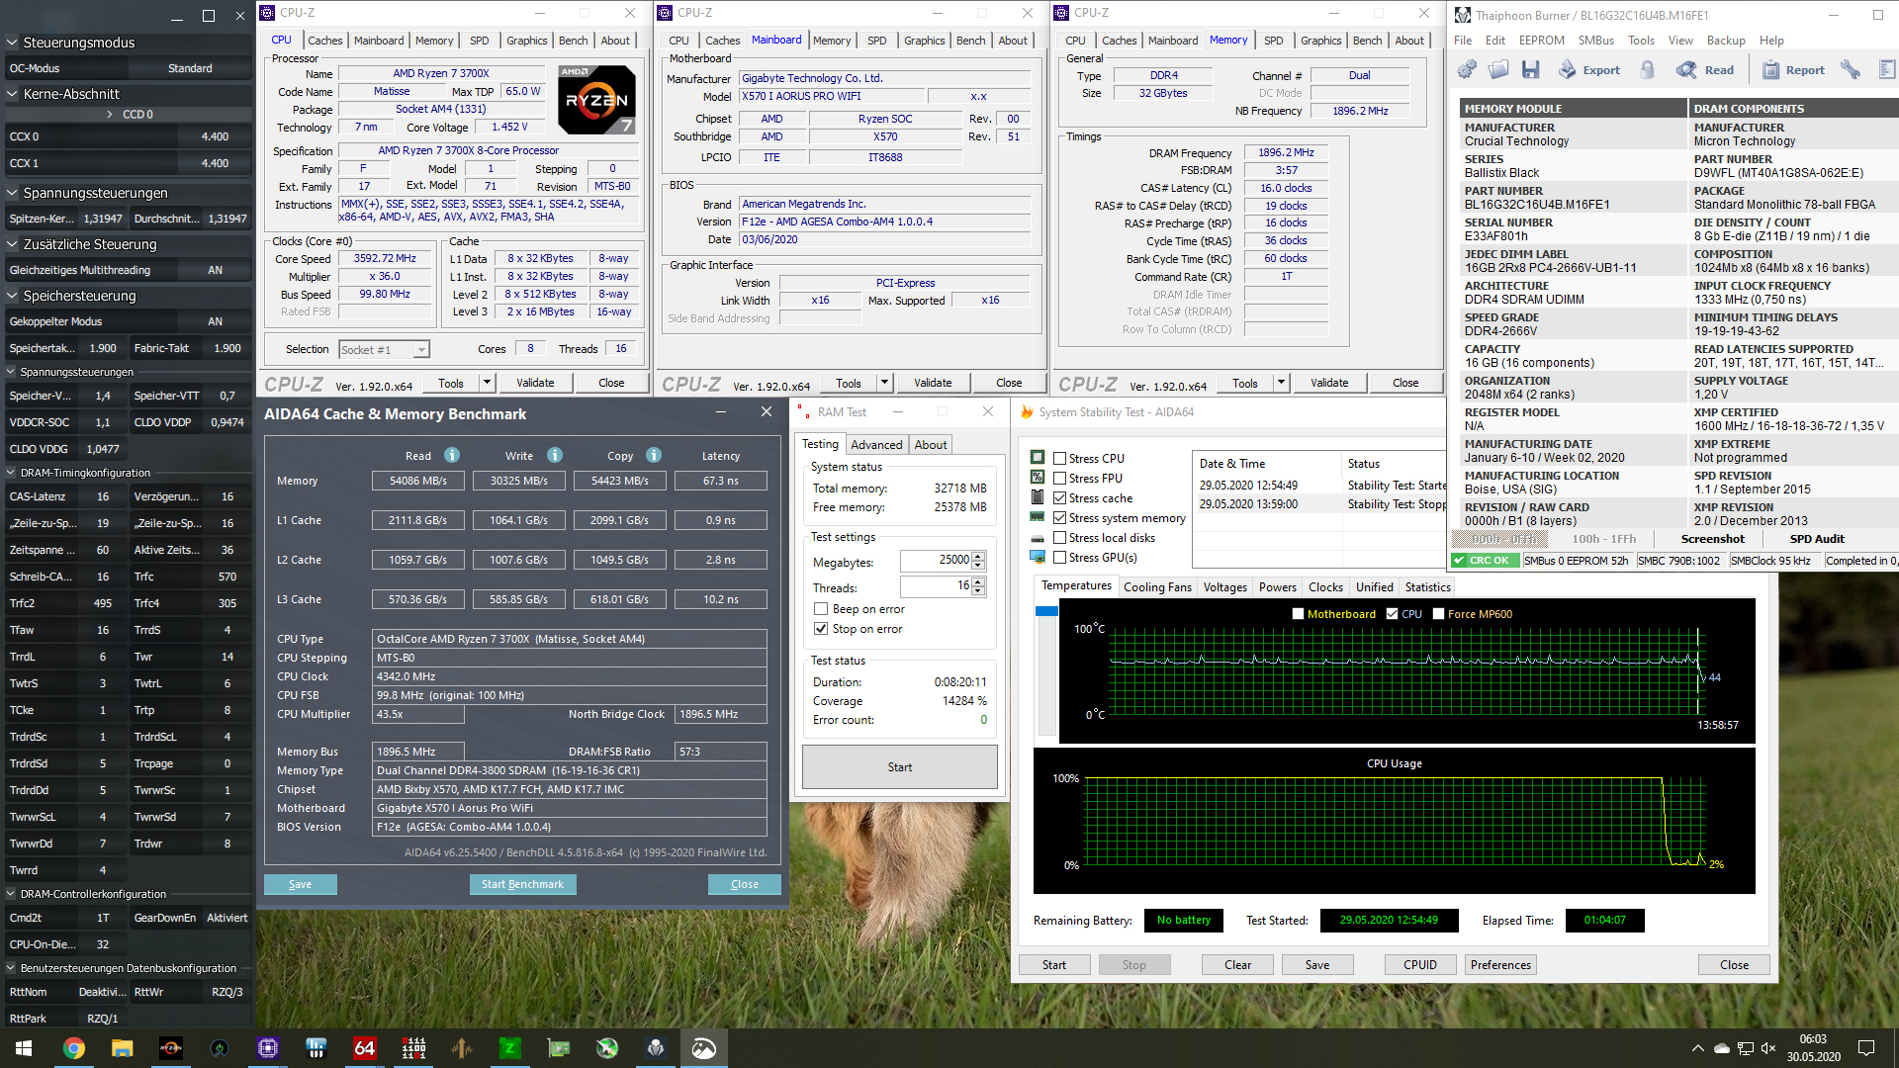
Task: Click the Read magnifier icon in Thaiphoon Burner
Action: (x=1684, y=69)
